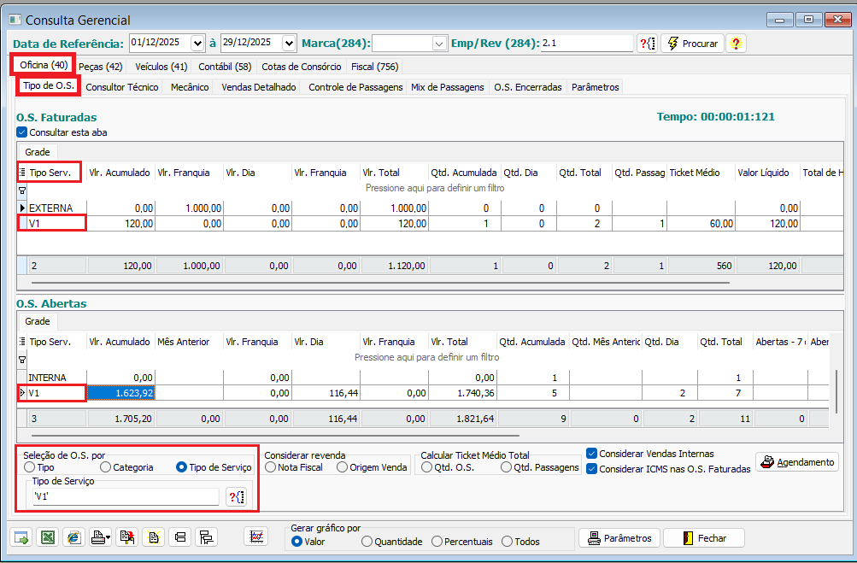
Task: Click the Fechar button
Action: coord(703,538)
